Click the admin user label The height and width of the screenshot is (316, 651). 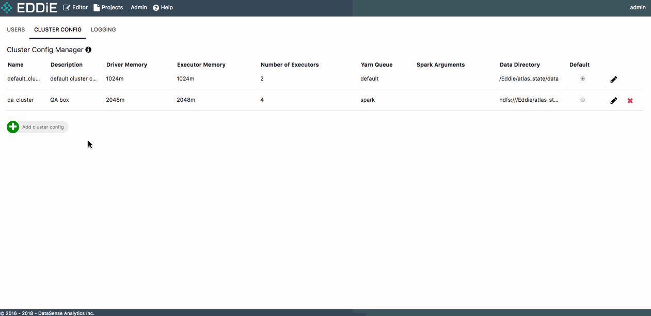[x=638, y=8]
